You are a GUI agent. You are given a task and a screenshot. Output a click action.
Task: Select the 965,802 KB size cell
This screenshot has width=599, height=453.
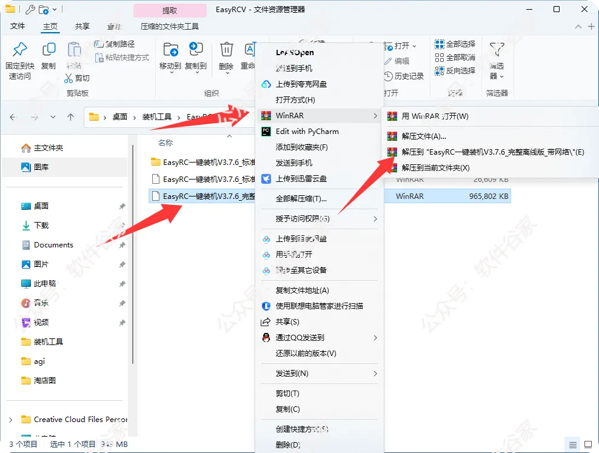(489, 196)
